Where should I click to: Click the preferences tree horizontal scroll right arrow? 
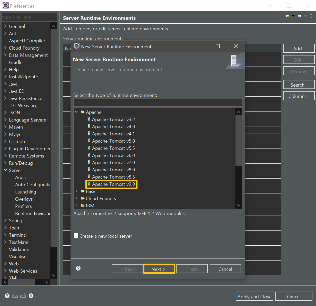click(x=47, y=282)
